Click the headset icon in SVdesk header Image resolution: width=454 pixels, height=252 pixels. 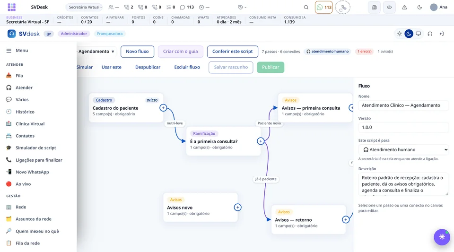430,34
